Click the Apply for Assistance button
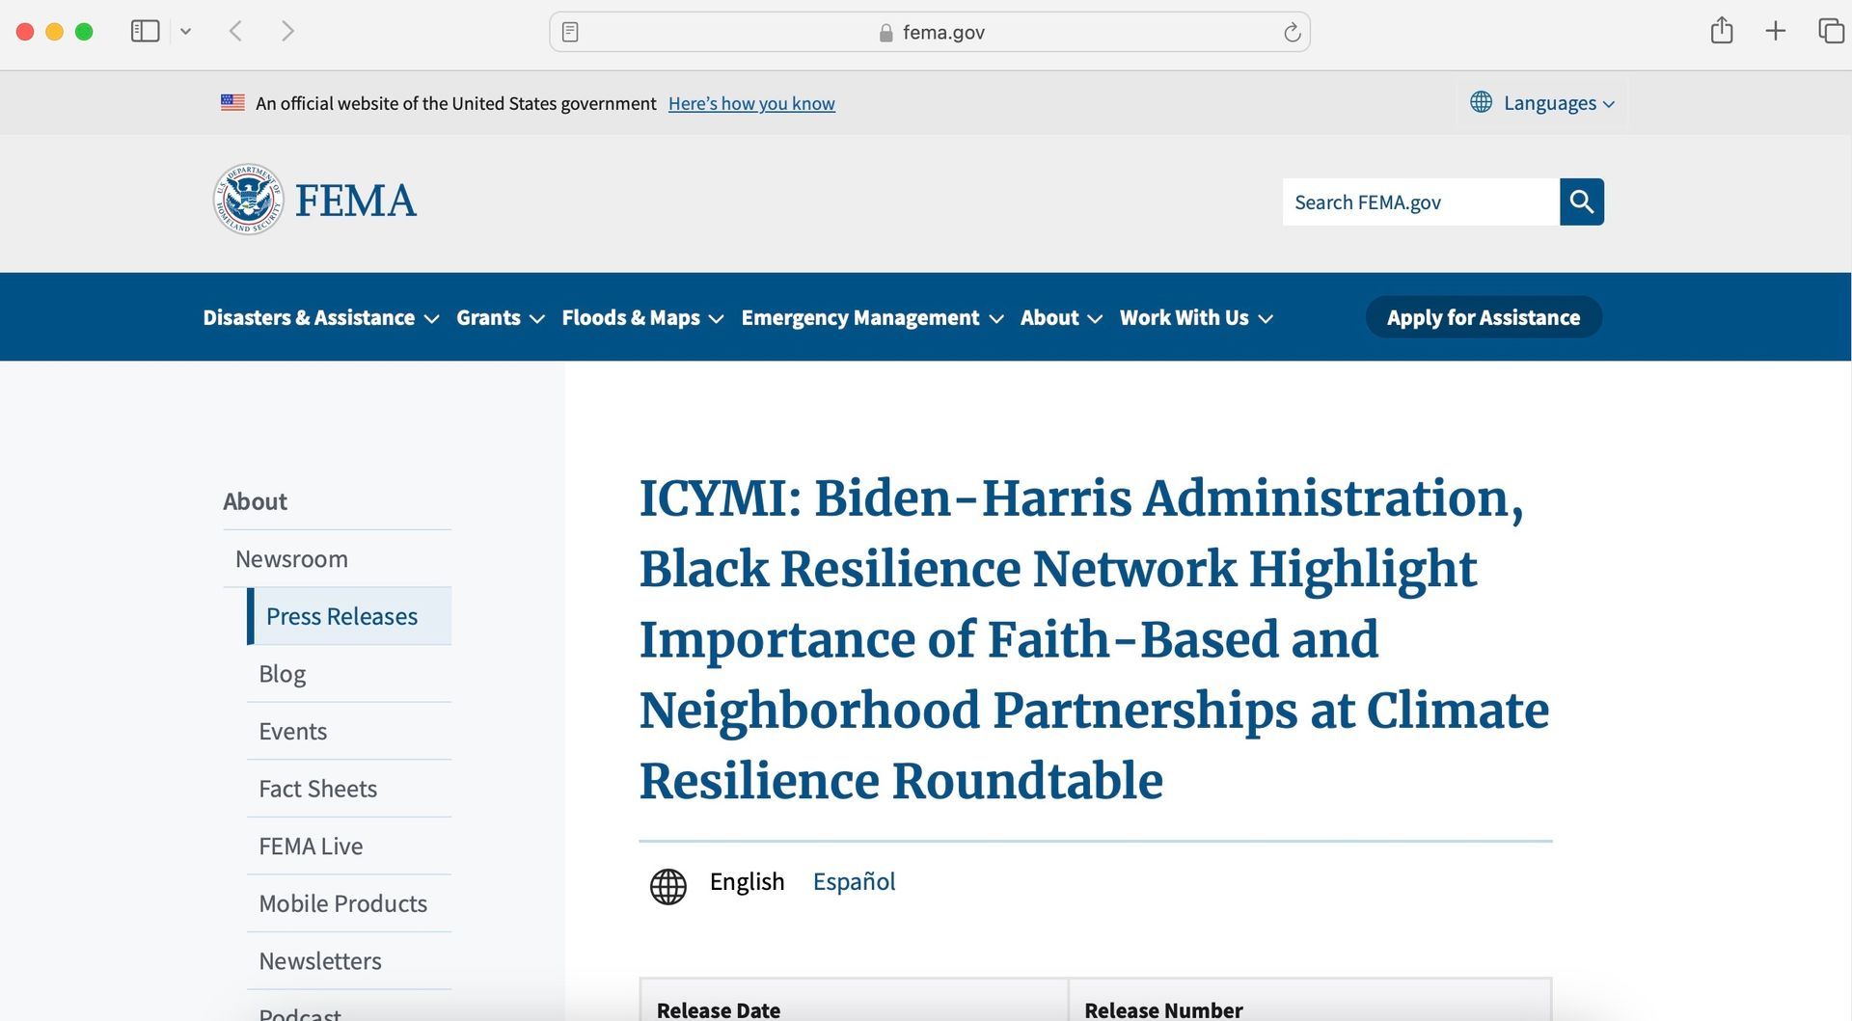1852x1021 pixels. (x=1483, y=317)
